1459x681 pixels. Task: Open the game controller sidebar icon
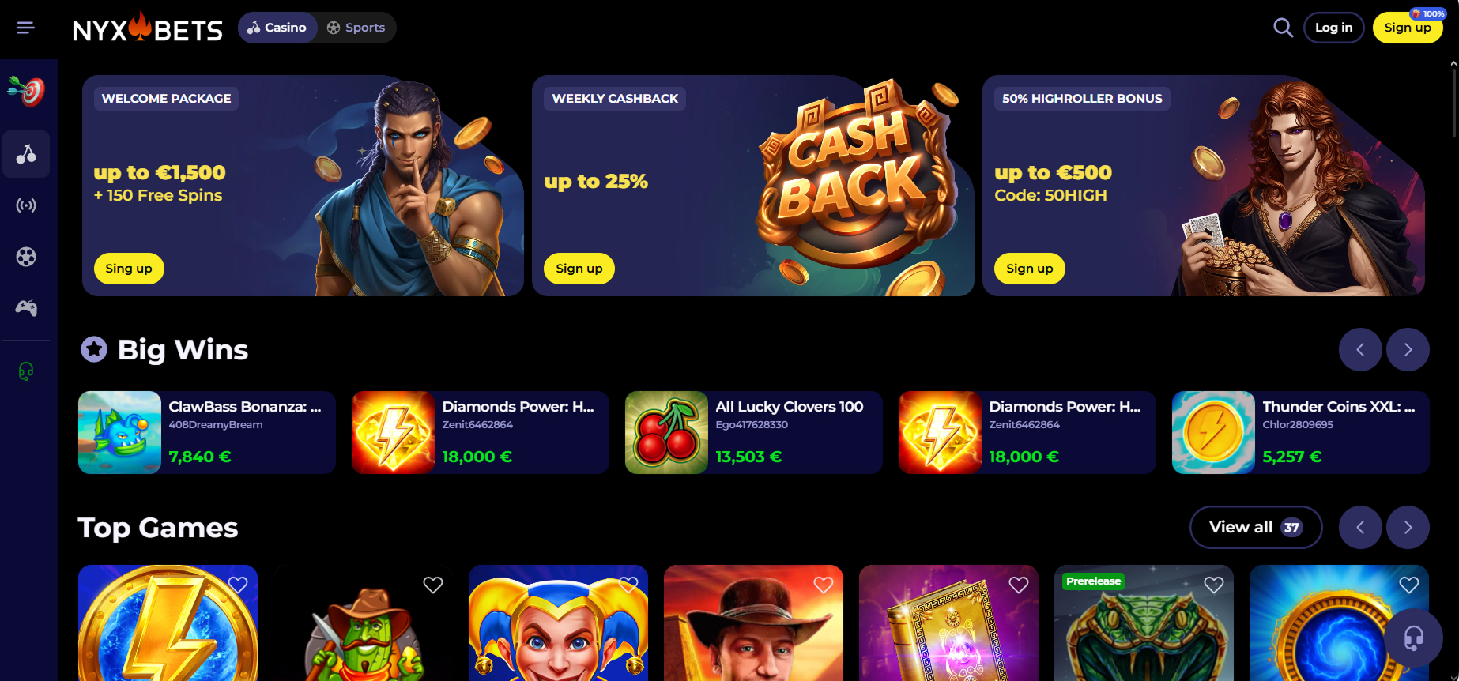pyautogui.click(x=26, y=308)
